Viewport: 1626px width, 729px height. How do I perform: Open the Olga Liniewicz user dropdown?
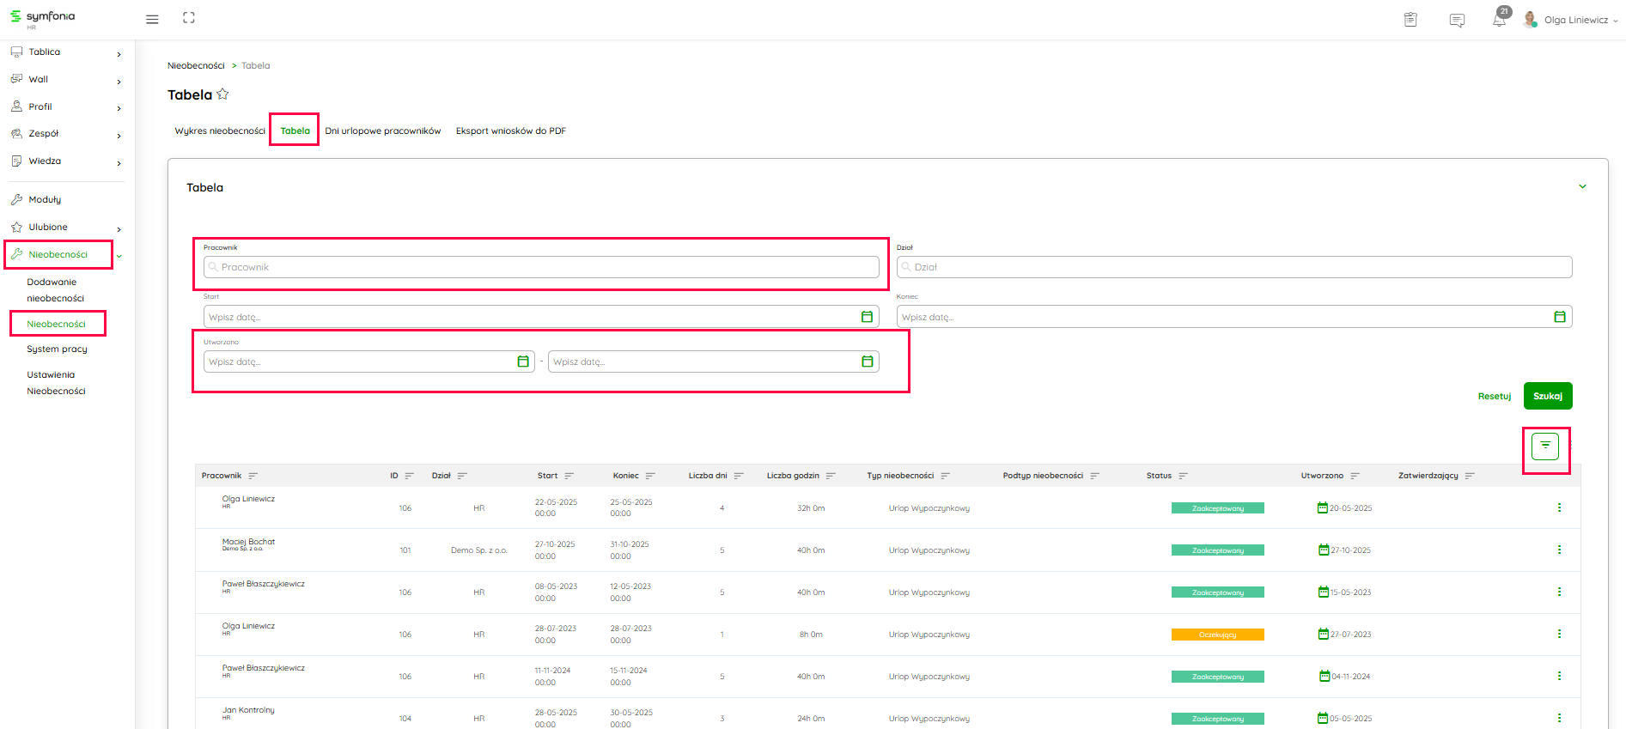click(x=1579, y=20)
